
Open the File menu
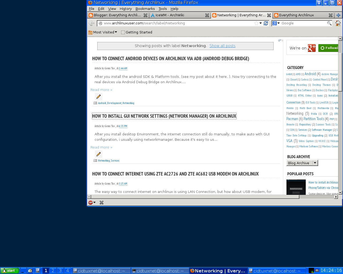[91, 9]
